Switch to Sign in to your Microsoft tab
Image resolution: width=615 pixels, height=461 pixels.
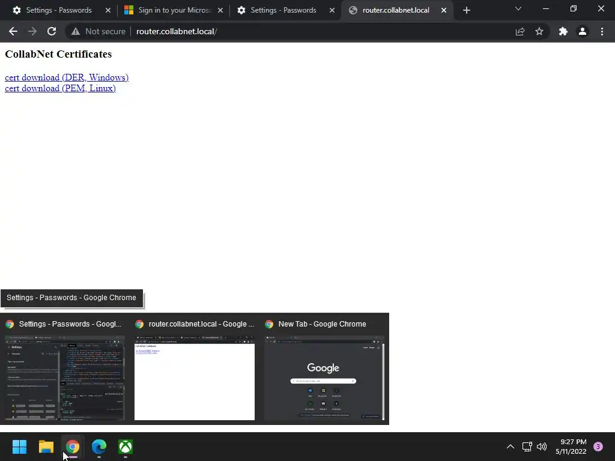[174, 10]
